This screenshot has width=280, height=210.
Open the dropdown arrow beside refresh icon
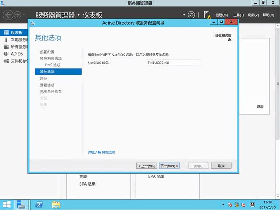(x=184, y=15)
